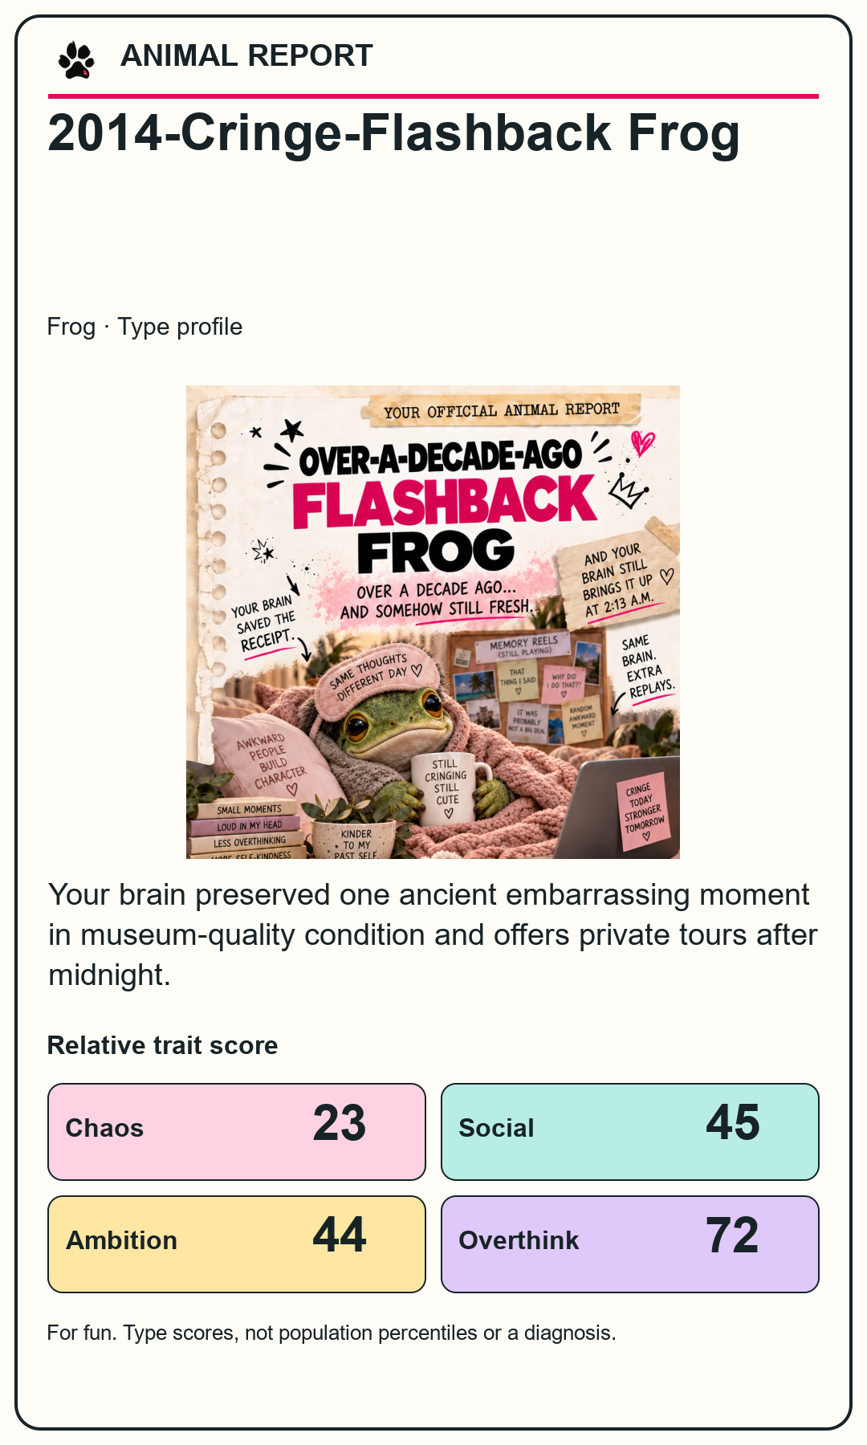Click the Relative trait score heading
The height and width of the screenshot is (1445, 867).
pos(163,1045)
